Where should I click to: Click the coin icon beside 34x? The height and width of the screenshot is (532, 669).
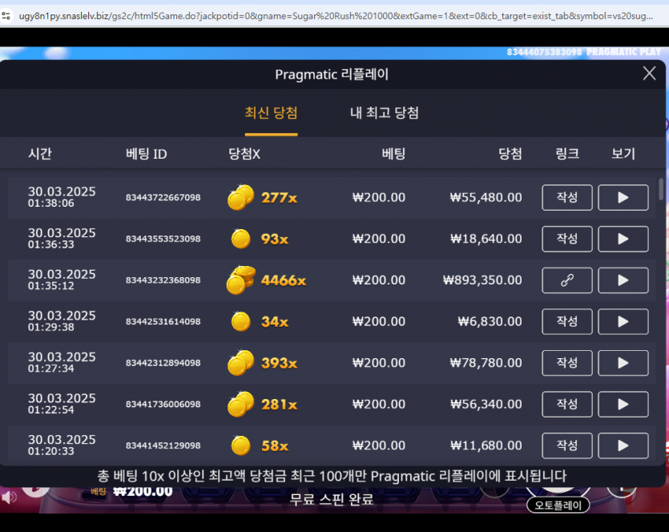tap(240, 321)
